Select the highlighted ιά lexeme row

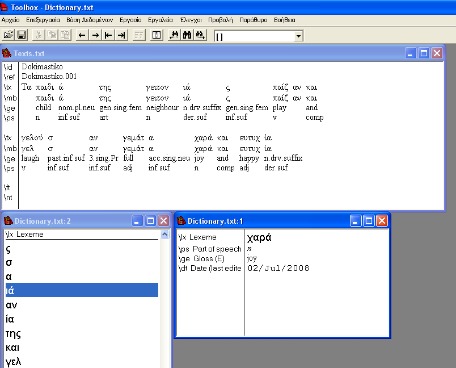click(x=82, y=290)
